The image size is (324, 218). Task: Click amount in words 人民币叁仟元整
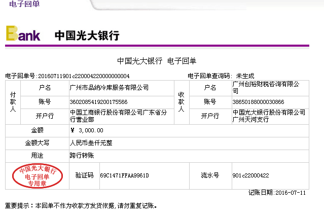[91, 143]
